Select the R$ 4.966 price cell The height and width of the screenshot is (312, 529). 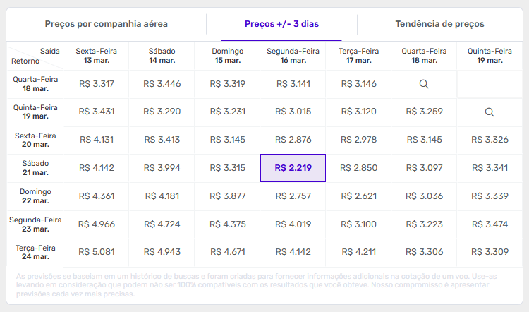tap(96, 224)
